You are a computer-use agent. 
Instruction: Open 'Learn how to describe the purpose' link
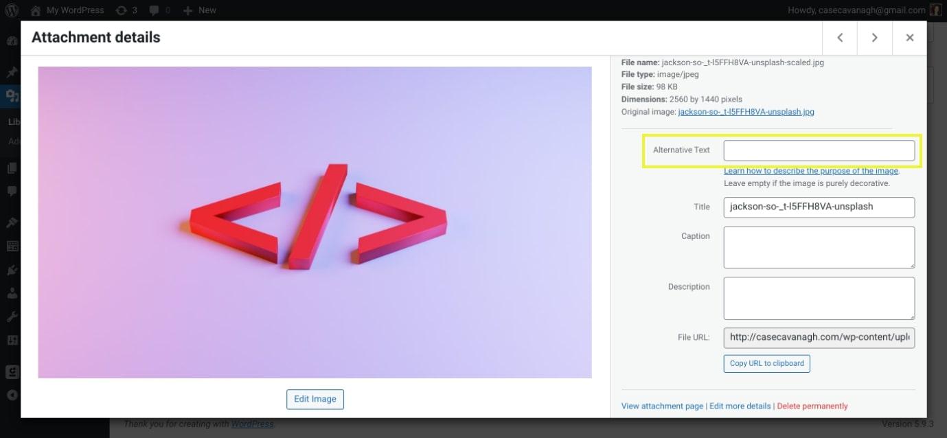tap(810, 171)
